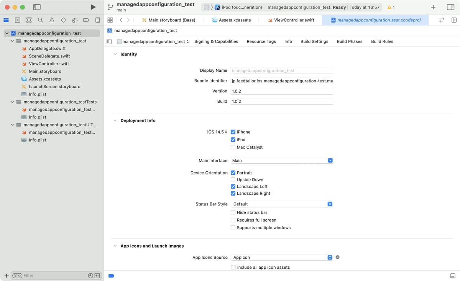Enable Requires full screen
460x281 pixels.
(233, 220)
